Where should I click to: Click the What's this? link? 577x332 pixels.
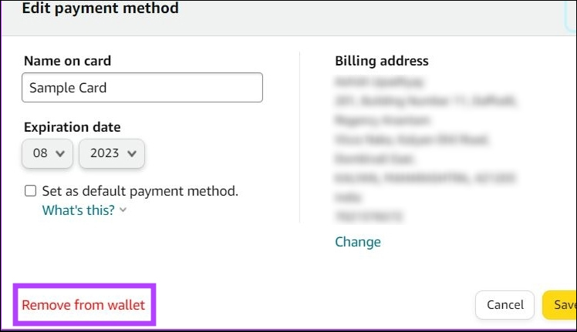[x=78, y=210]
